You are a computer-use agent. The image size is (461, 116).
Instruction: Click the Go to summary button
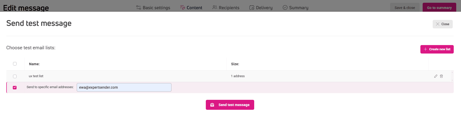(439, 7)
